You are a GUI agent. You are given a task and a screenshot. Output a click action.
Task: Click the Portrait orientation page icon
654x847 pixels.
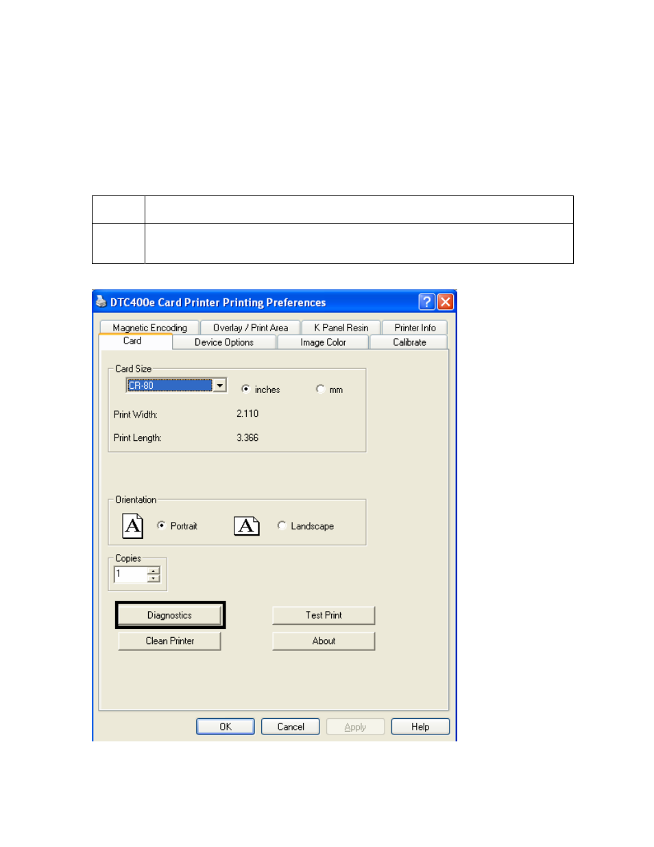[132, 526]
